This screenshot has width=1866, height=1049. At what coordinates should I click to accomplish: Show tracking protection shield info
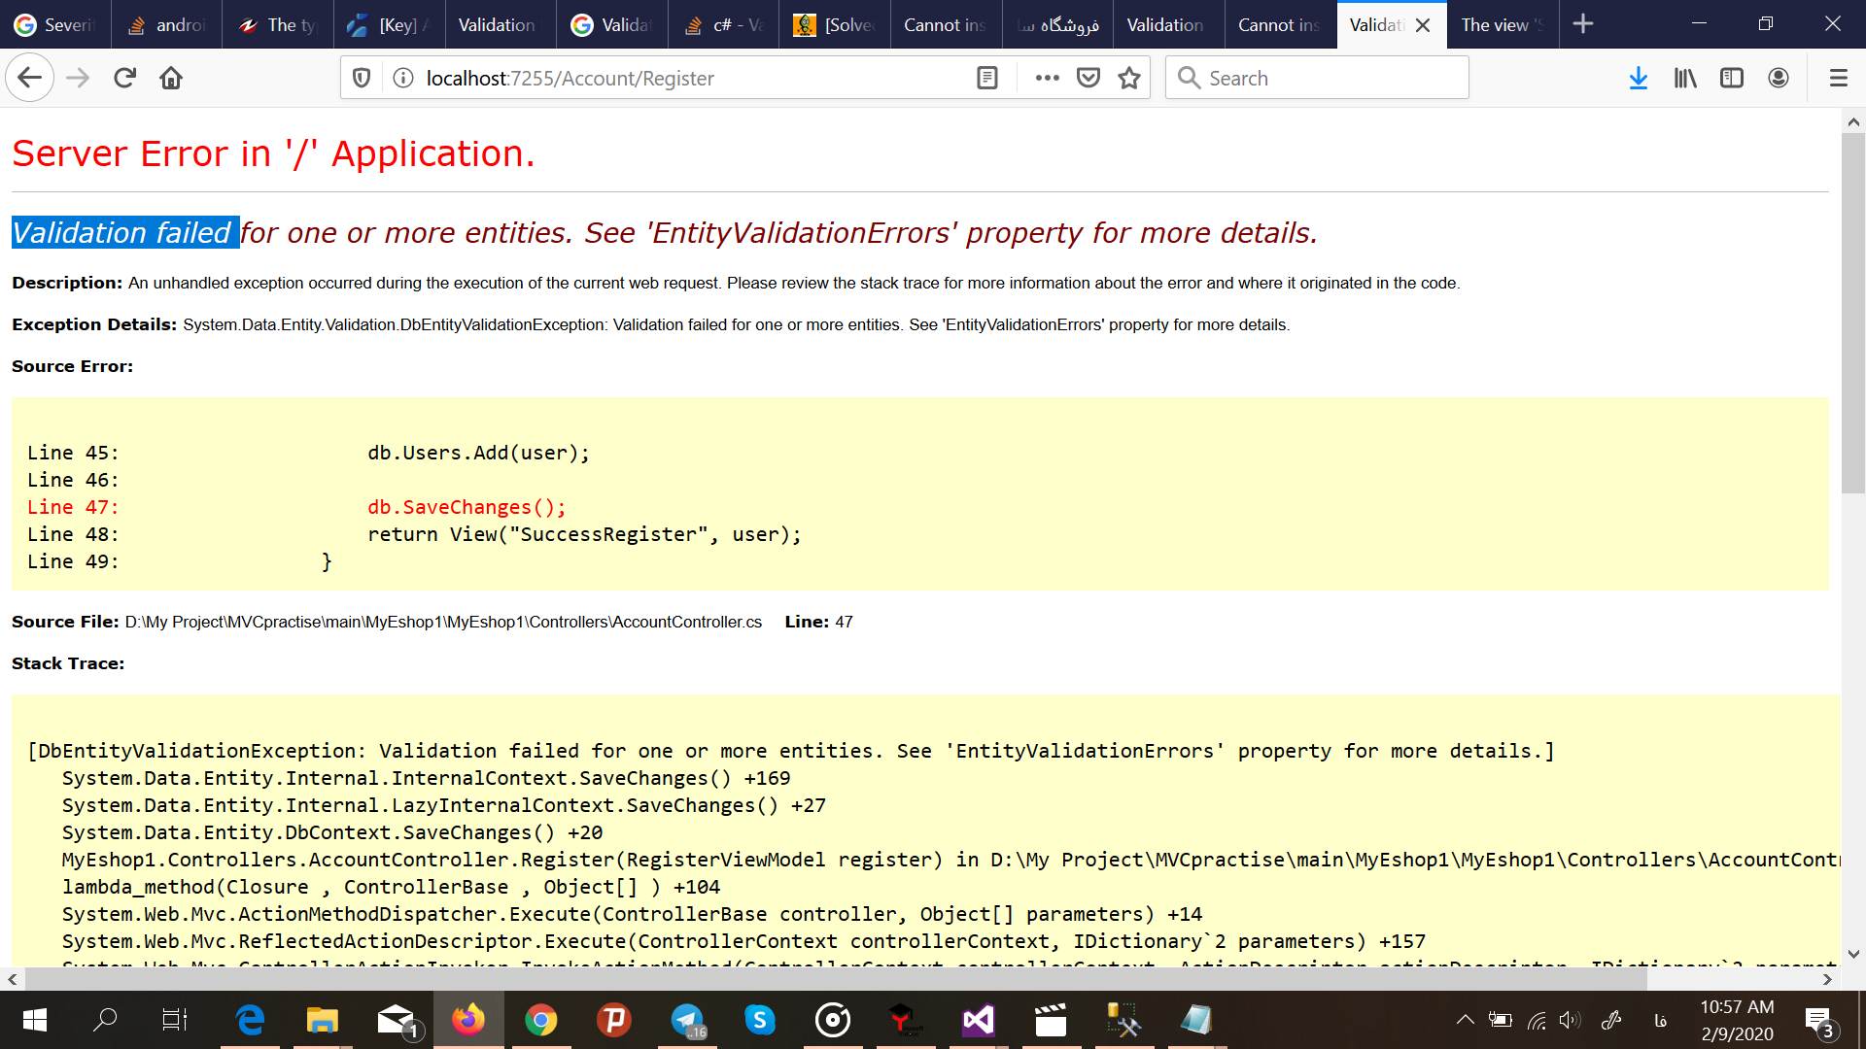[362, 78]
